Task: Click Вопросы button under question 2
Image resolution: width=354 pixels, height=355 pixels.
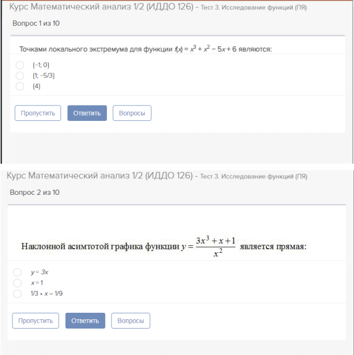Action: (x=130, y=321)
